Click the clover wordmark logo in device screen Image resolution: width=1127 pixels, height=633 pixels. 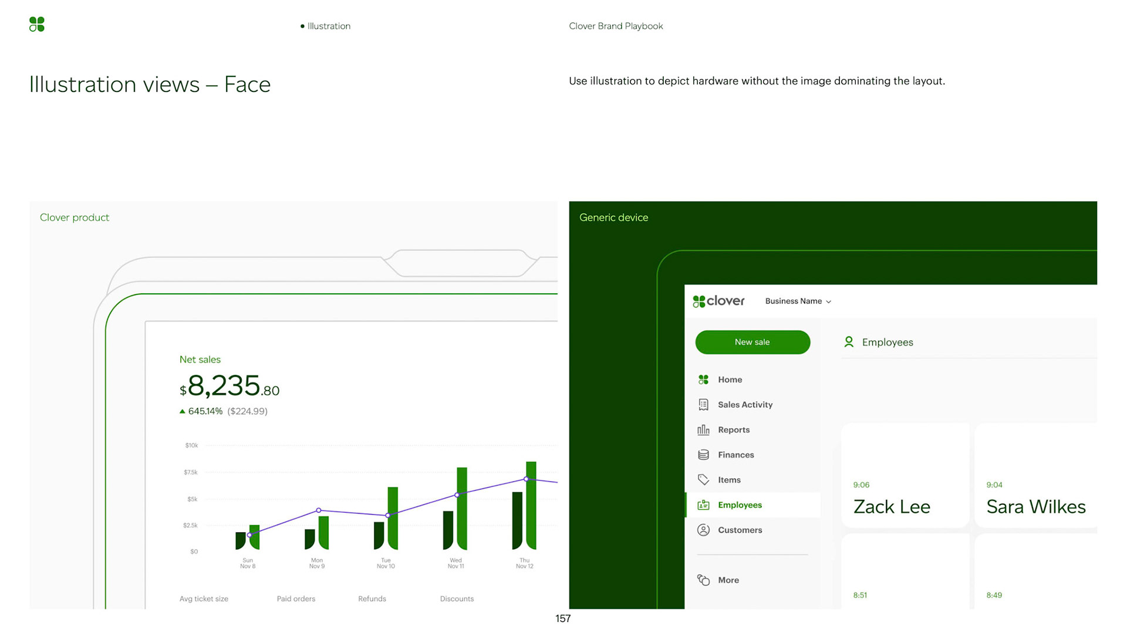point(718,301)
